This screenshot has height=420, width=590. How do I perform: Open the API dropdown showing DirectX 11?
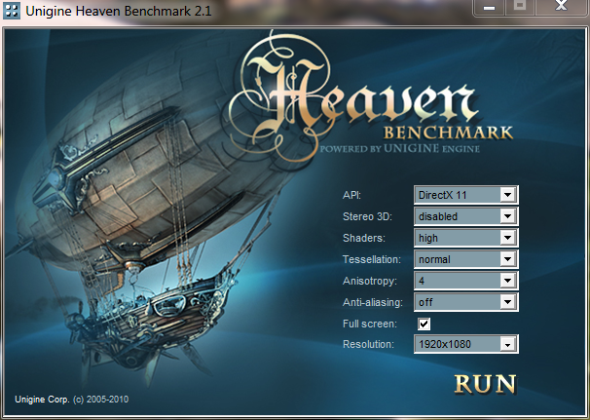465,195
